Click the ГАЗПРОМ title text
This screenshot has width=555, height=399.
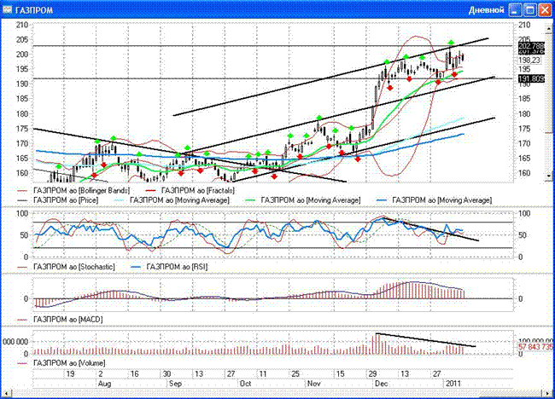(x=34, y=10)
